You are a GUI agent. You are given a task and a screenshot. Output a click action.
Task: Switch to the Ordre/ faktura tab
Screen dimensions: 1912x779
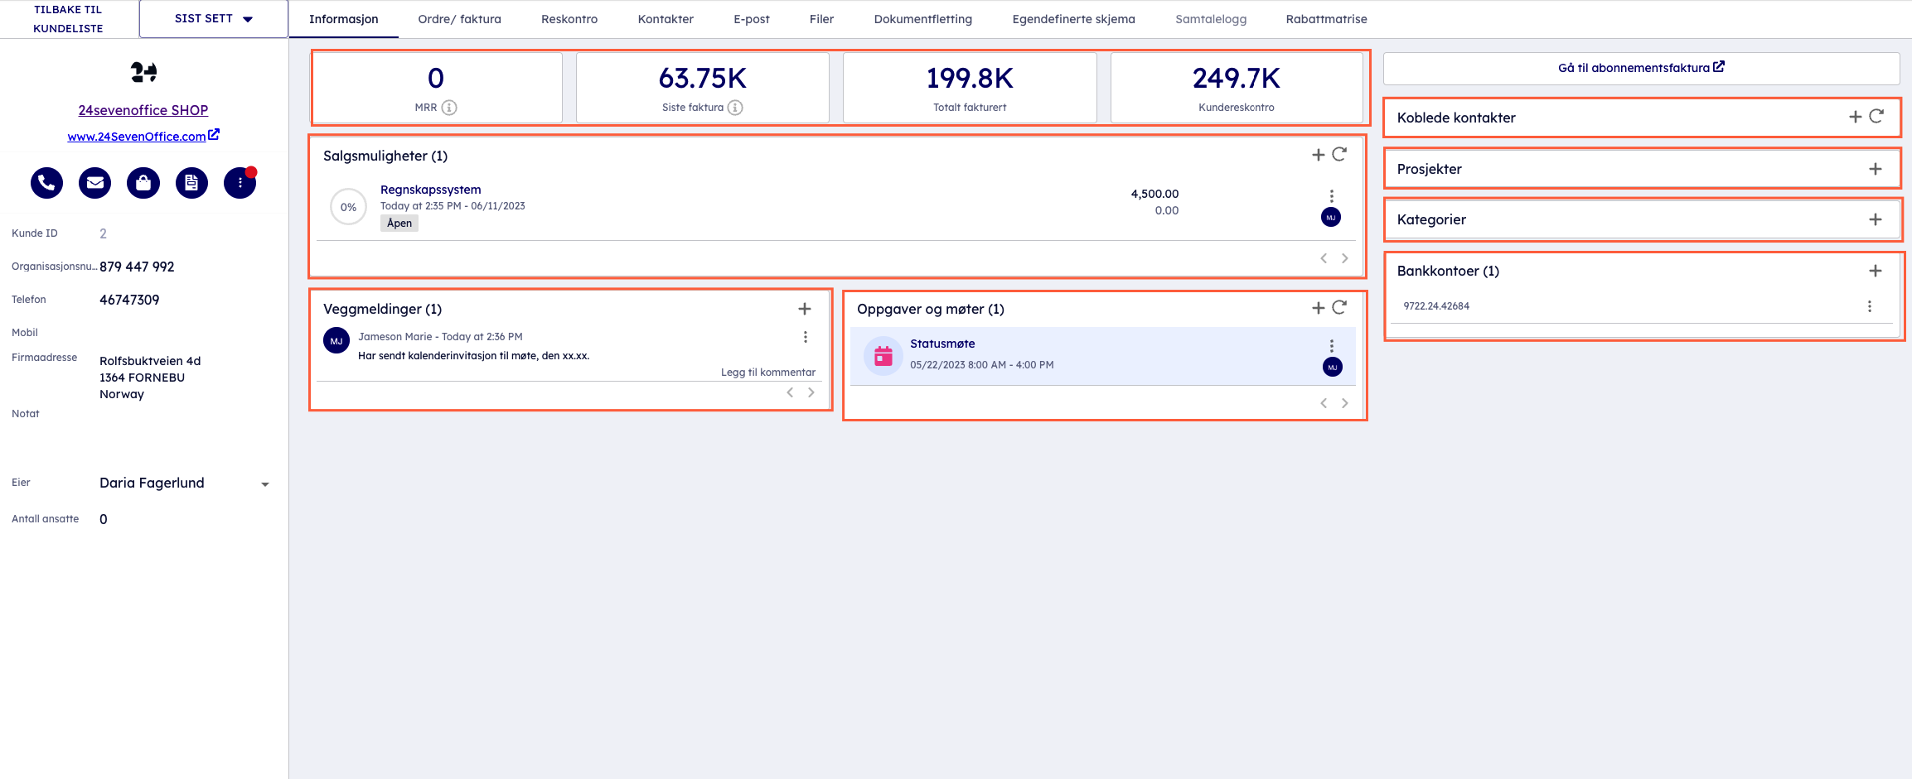click(x=459, y=19)
